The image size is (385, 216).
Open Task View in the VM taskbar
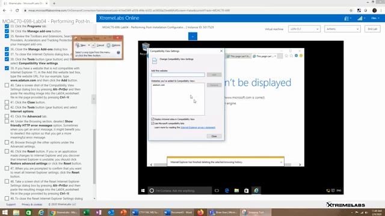click(x=217, y=191)
